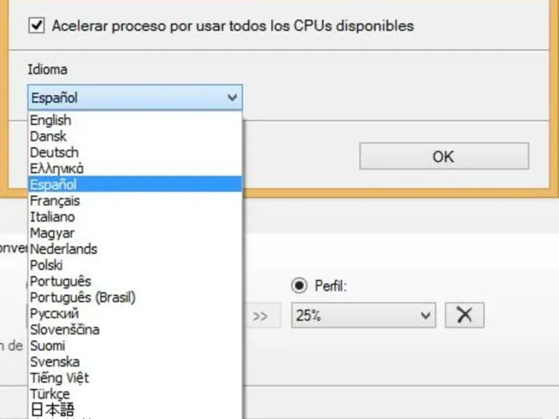The width and height of the screenshot is (559, 419).
Task: Select the highlighted Español option
Action: point(54,184)
